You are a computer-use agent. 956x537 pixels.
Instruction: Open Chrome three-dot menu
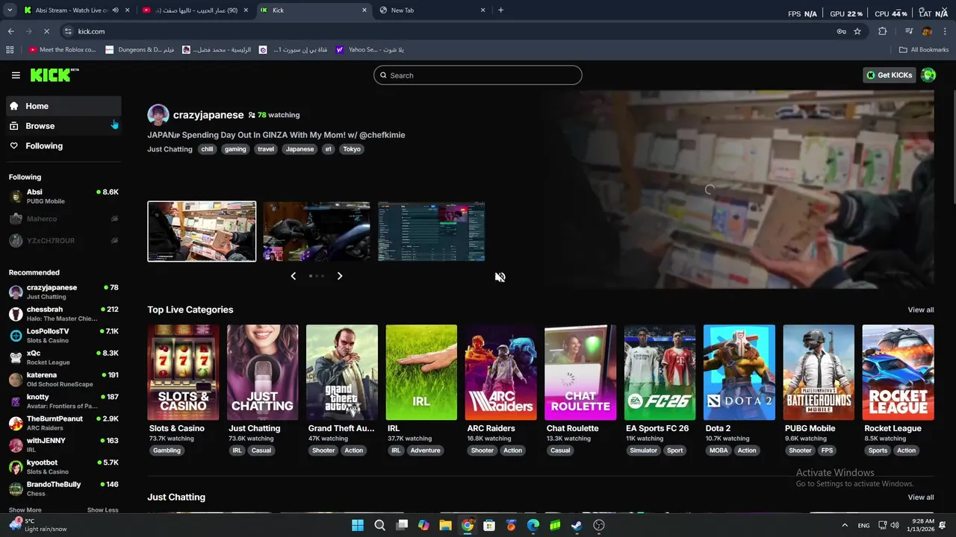(x=946, y=31)
